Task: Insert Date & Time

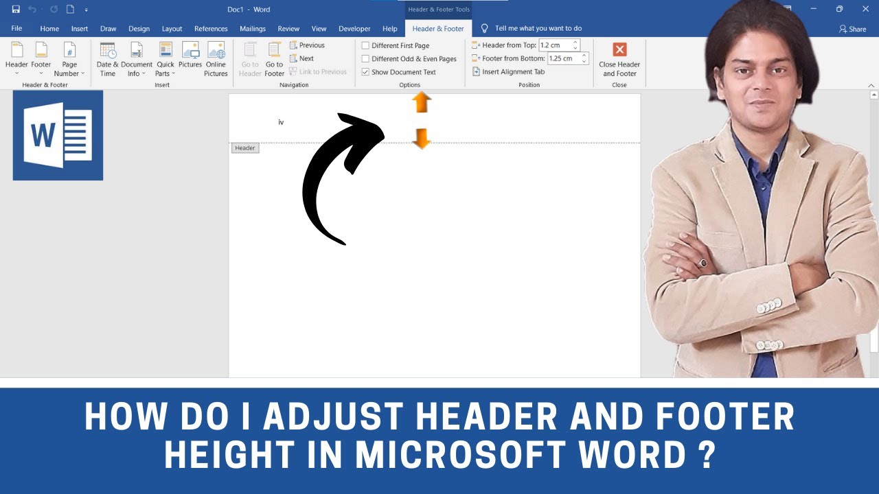Action: [108, 59]
